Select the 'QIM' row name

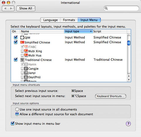coord(27,38)
